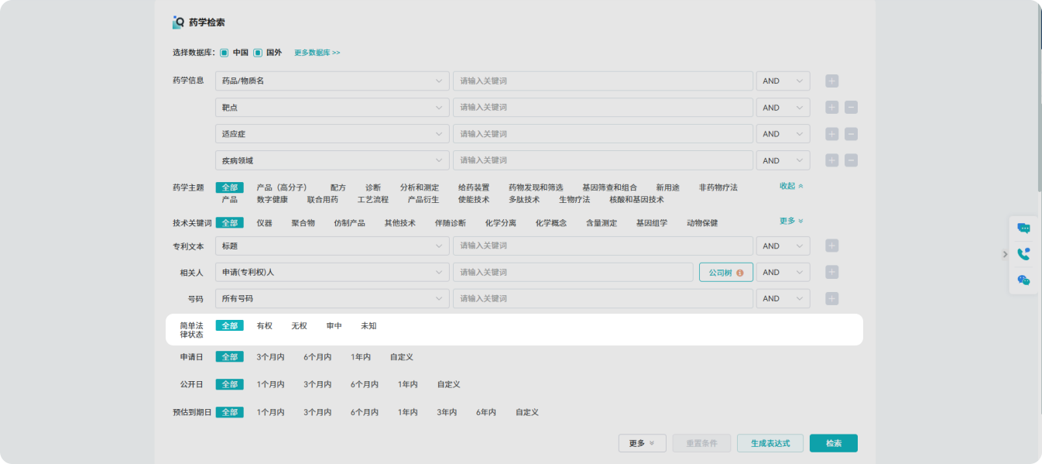
Task: Open the WeChat contact icon
Action: [x=1023, y=280]
